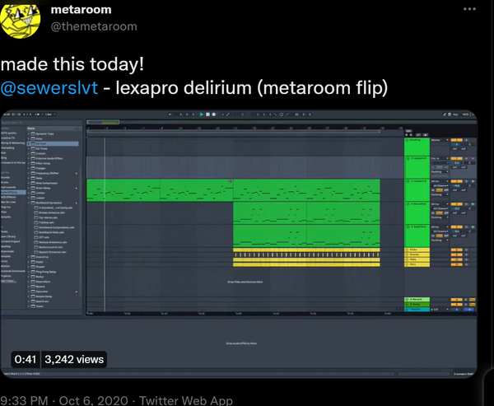Collapse the Multiband Dynamics folder
The height and width of the screenshot is (406, 494).
(29, 203)
